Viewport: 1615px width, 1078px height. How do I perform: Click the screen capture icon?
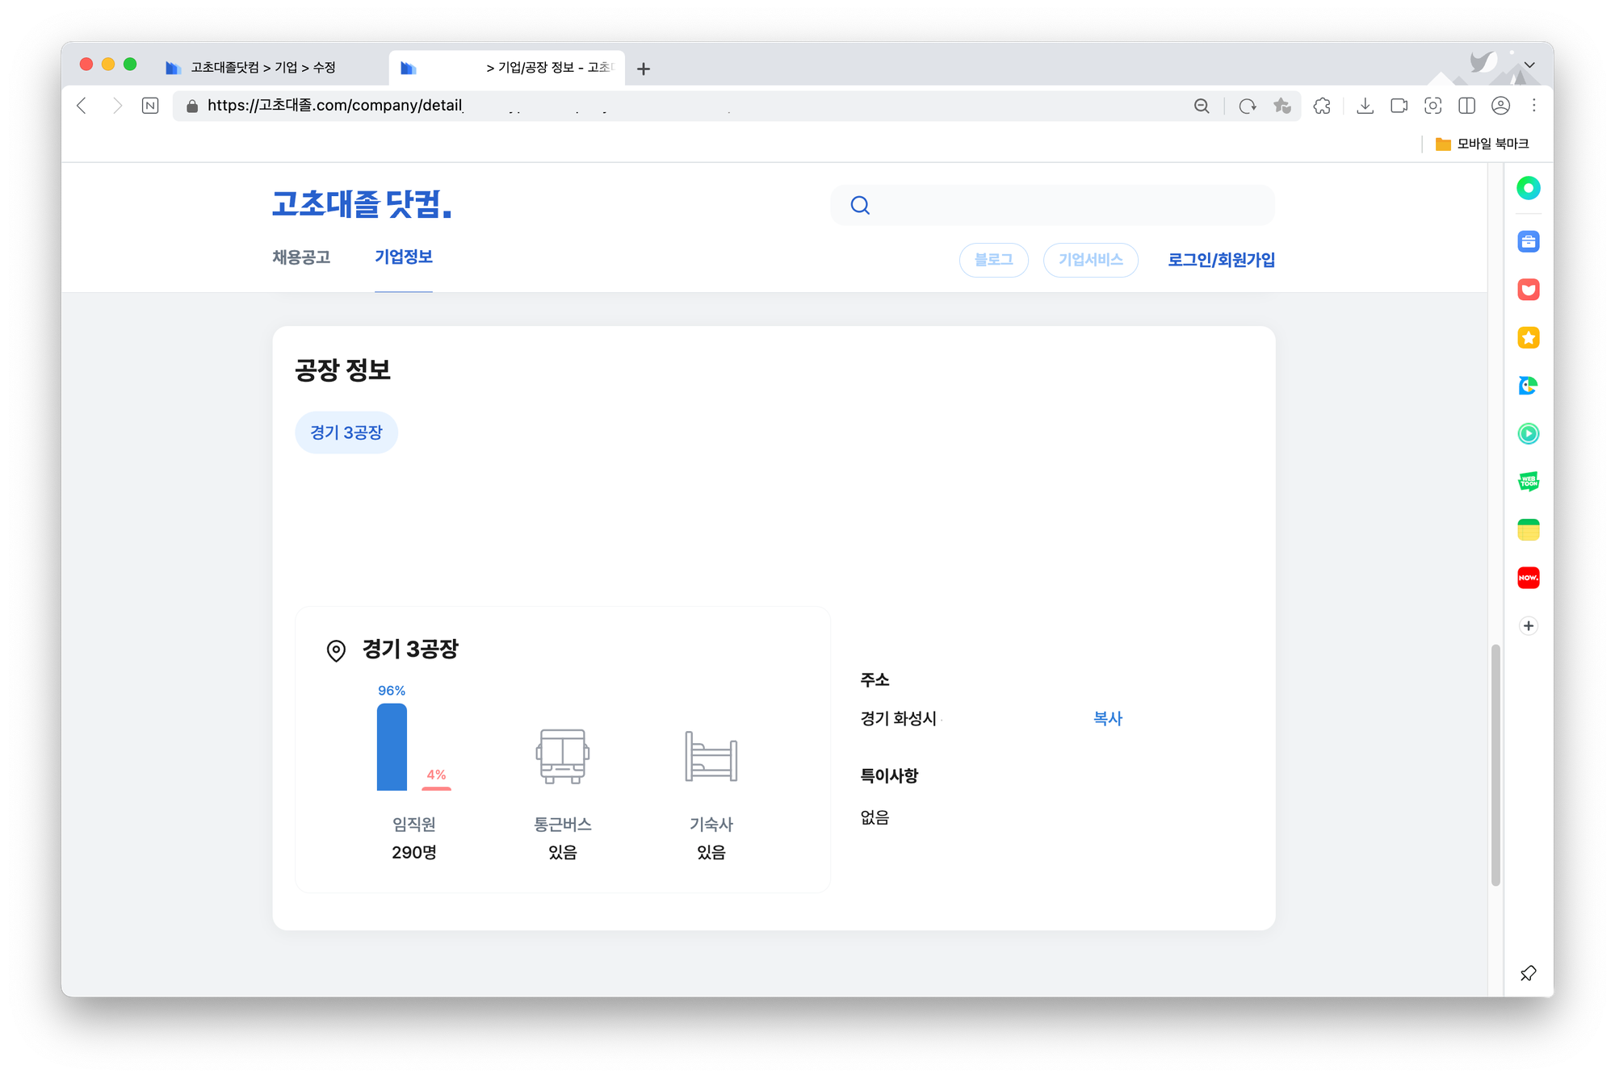coord(1433,106)
